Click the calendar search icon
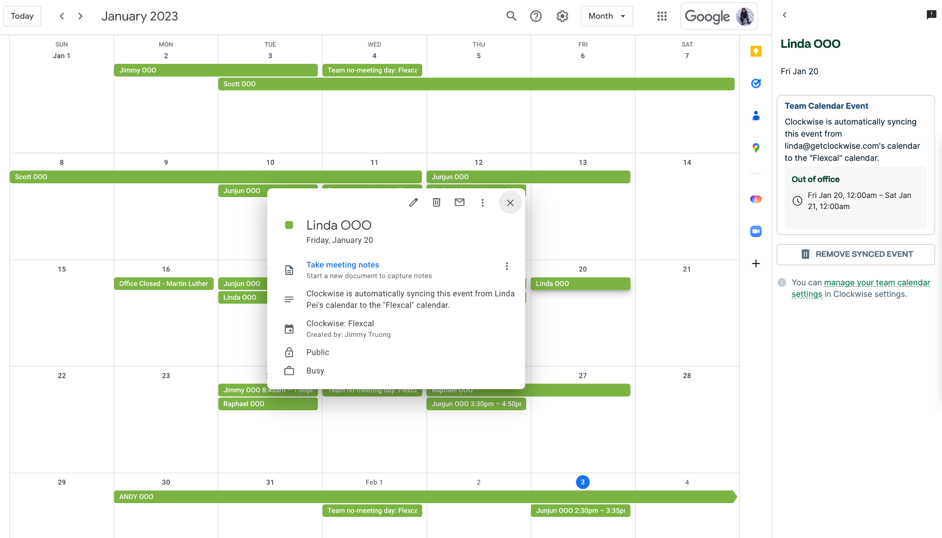942x538 pixels. click(x=511, y=16)
